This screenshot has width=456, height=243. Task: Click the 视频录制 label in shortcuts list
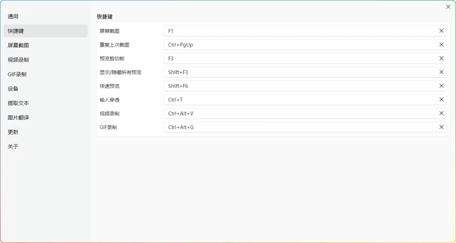(110, 114)
